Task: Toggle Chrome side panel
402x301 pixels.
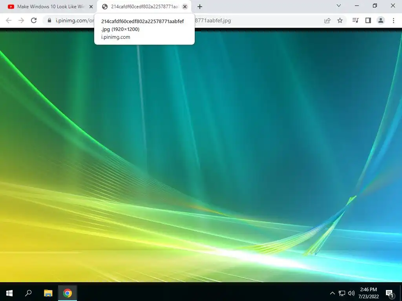Action: pos(368,20)
